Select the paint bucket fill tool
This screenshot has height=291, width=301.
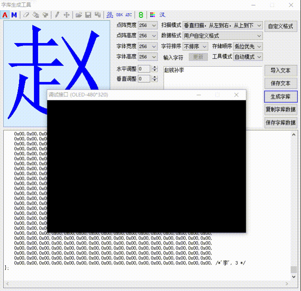(x=36, y=15)
